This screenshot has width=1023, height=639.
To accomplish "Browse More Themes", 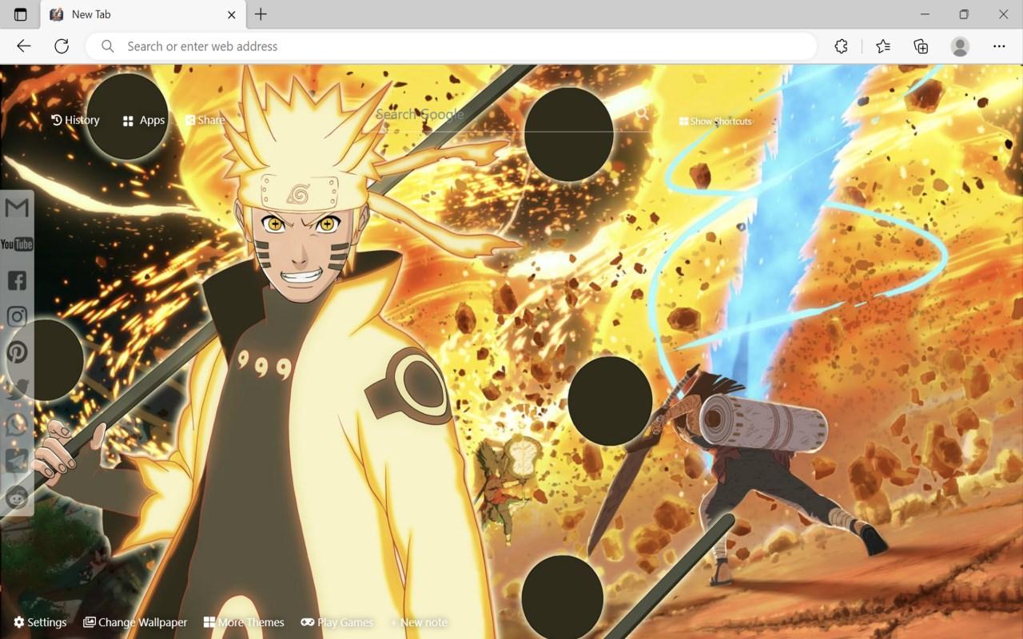I will coord(244,621).
